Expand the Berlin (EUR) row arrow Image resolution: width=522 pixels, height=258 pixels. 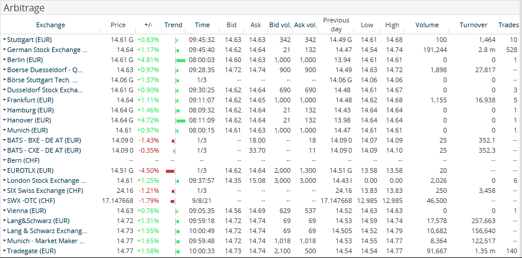point(4,60)
